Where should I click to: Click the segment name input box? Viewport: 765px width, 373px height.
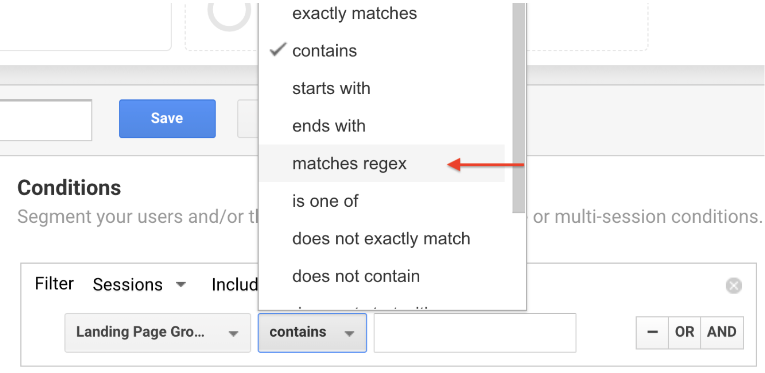[46, 120]
